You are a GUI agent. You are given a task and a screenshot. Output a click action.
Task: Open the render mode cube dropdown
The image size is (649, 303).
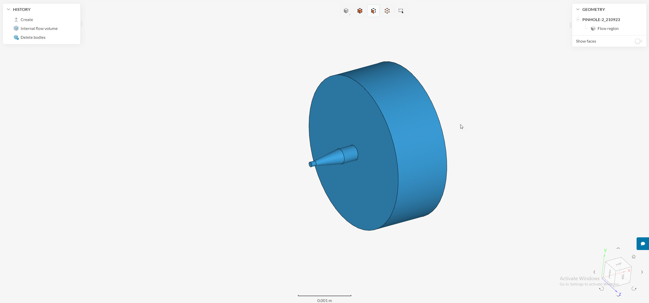(346, 11)
